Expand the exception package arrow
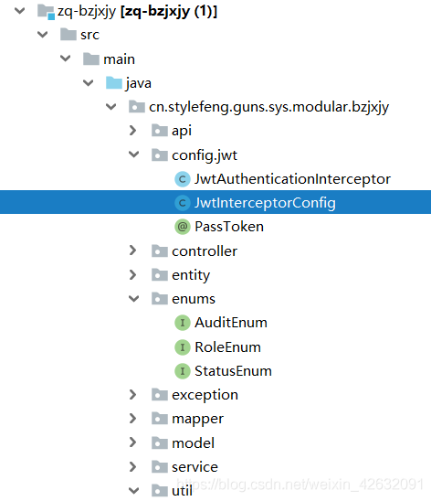Viewport: 431px width, 501px height. [132, 395]
